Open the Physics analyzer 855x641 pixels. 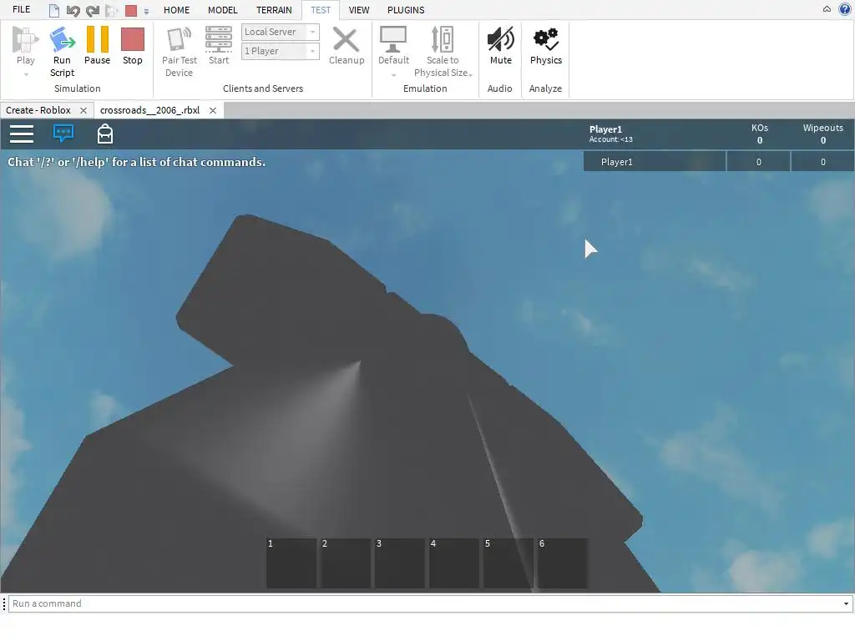pyautogui.click(x=546, y=39)
